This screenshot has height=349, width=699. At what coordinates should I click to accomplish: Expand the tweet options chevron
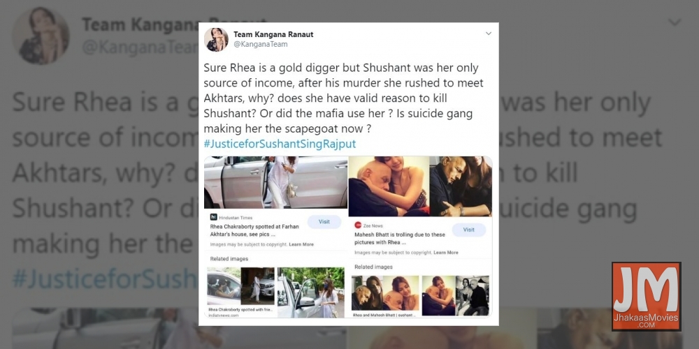pos(488,34)
